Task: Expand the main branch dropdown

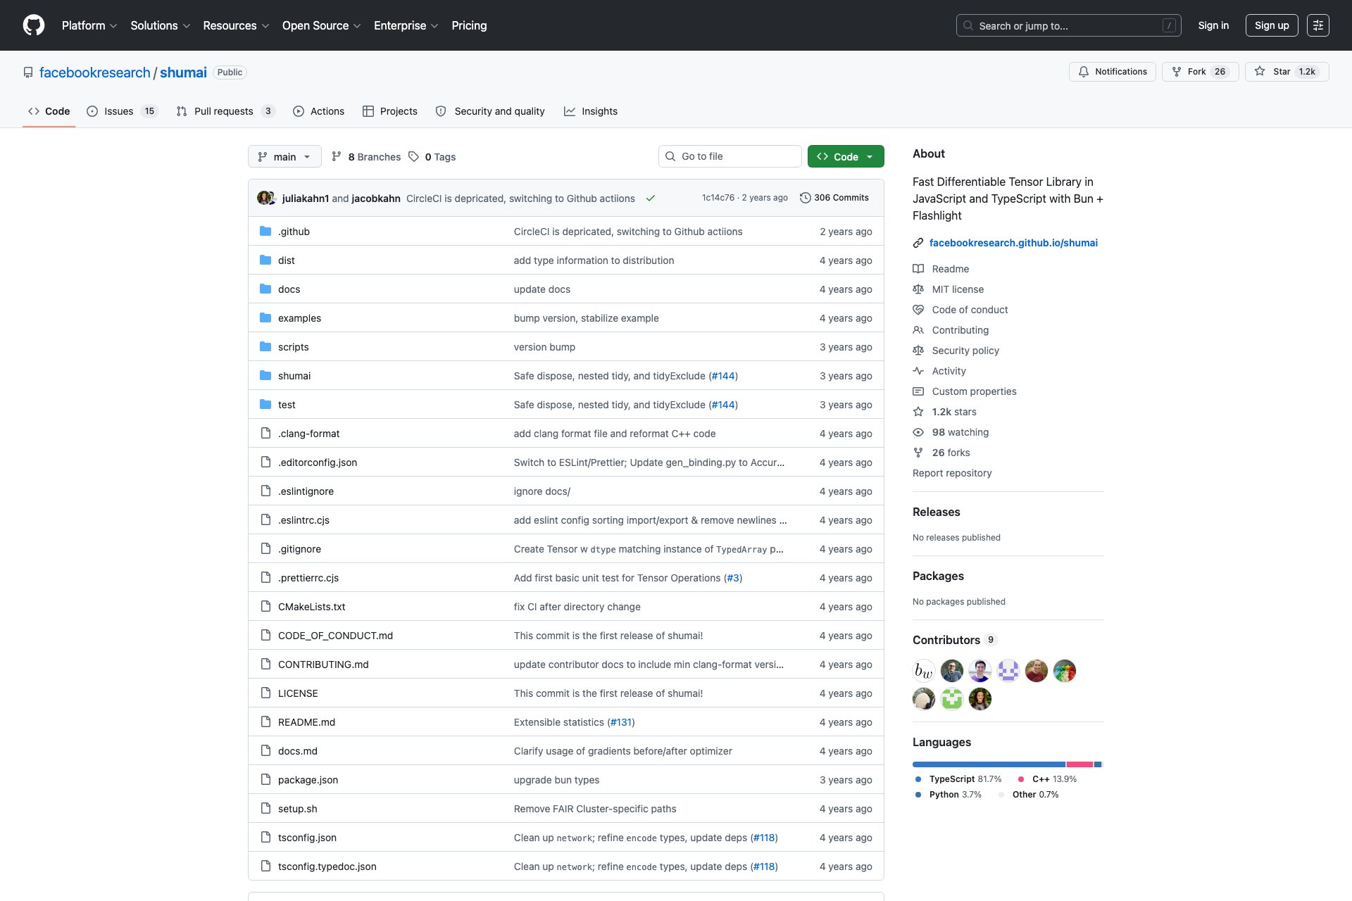Action: click(x=284, y=157)
